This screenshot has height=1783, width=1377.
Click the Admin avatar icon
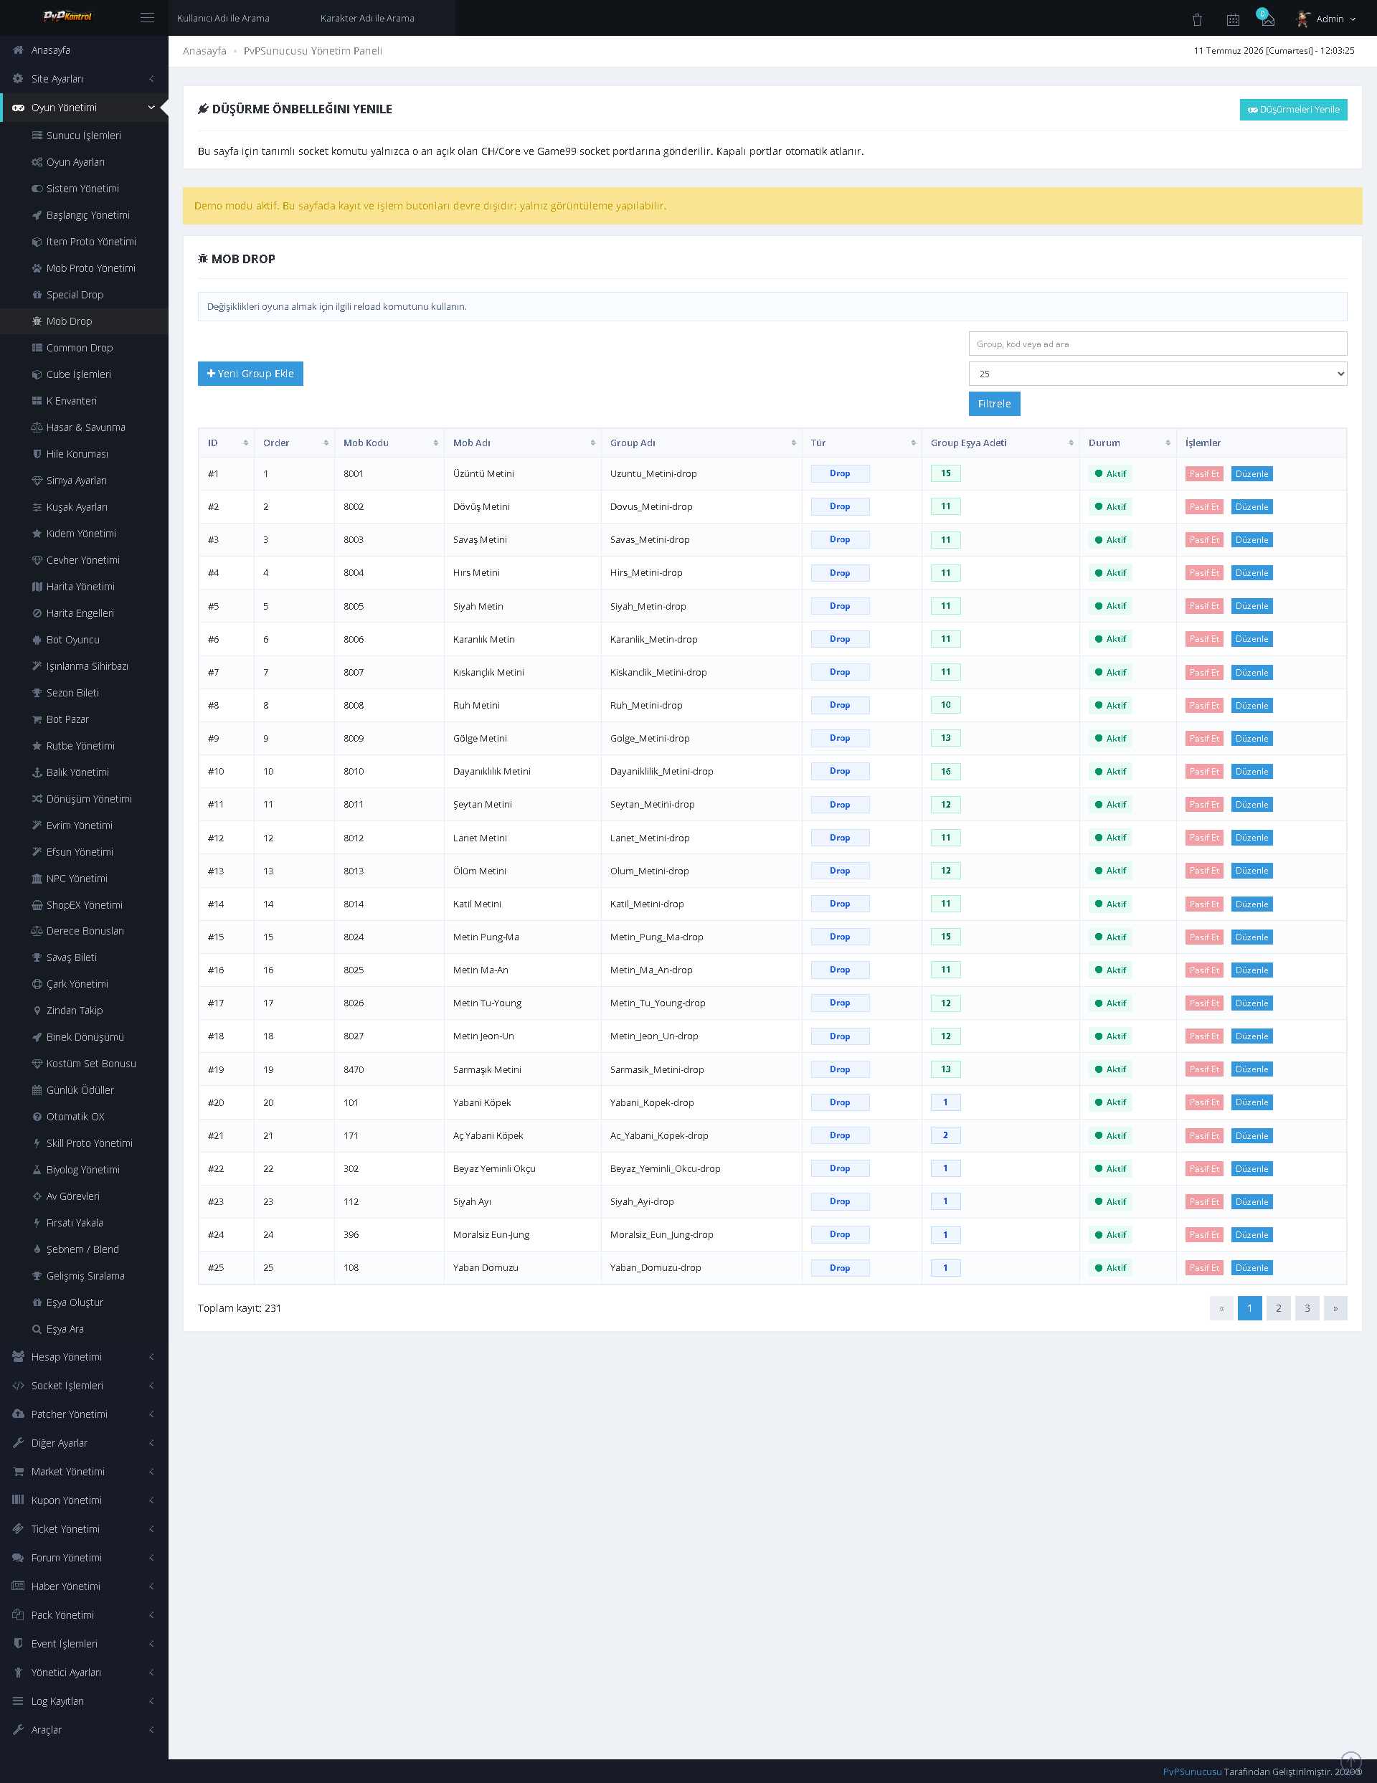pos(1304,18)
